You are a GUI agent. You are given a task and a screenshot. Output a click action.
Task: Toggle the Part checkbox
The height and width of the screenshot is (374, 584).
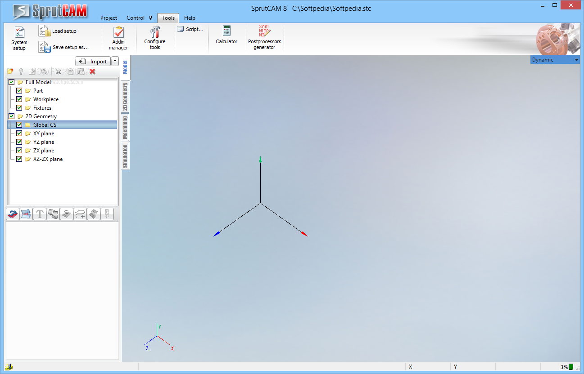point(19,91)
